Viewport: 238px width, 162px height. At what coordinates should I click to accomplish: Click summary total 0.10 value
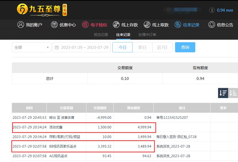(x=125, y=79)
